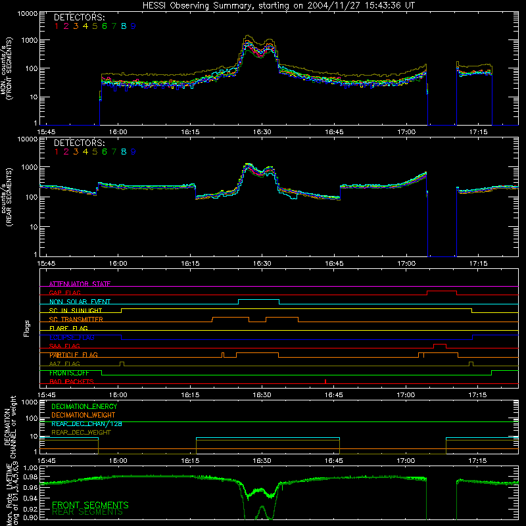This screenshot has width=526, height=526.
Task: Click the SAA_FLAG label
Action: 64,346
